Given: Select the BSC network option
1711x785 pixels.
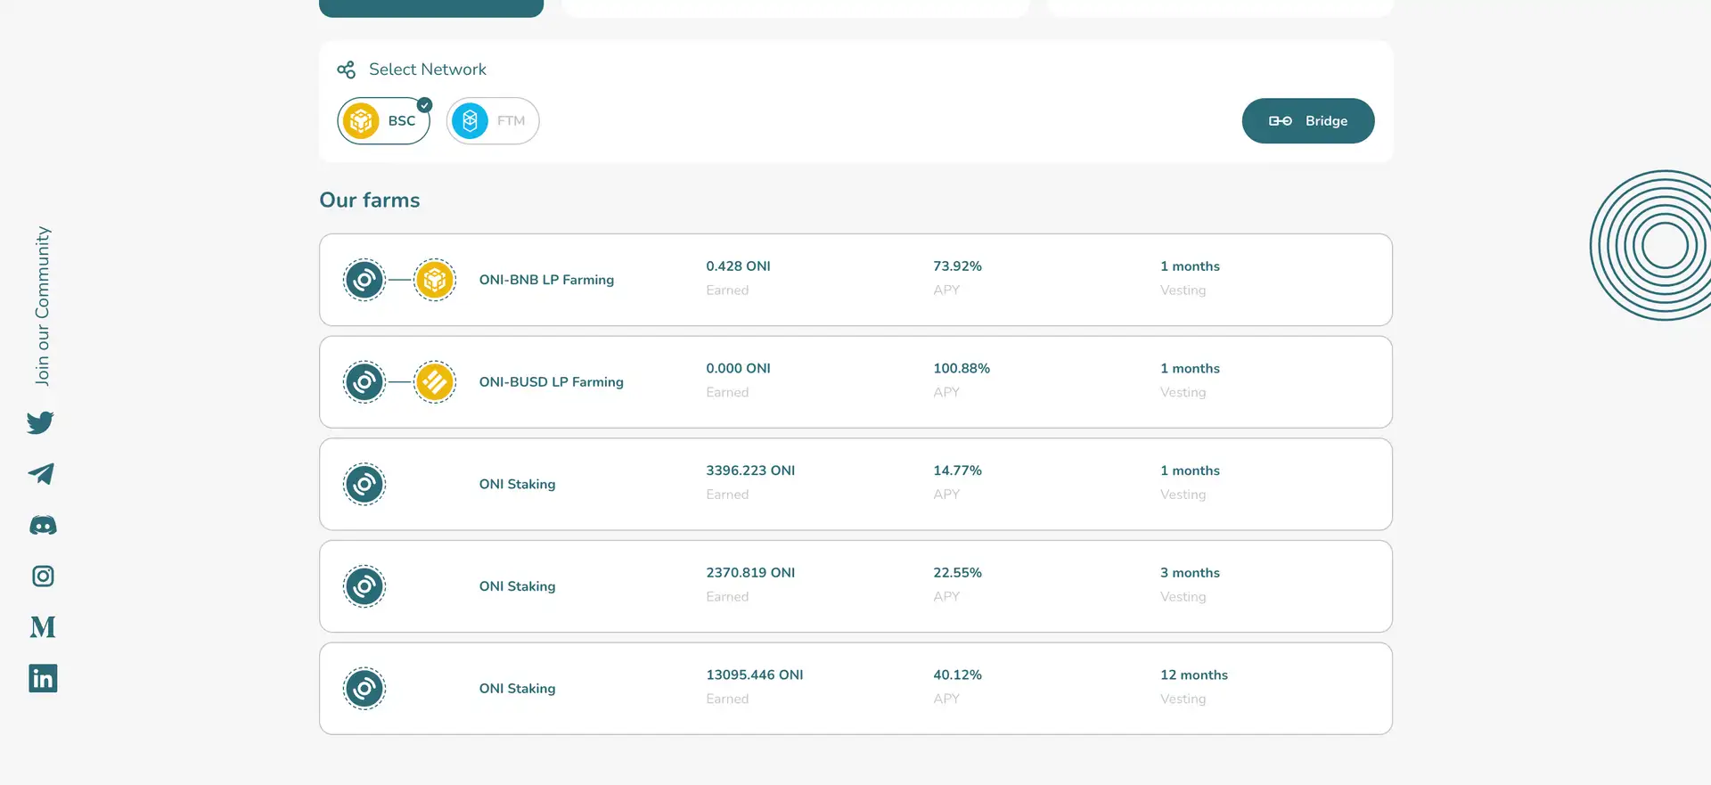Looking at the screenshot, I should pos(384,121).
